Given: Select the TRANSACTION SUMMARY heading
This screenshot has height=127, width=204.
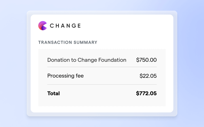Looking at the screenshot, I should [x=68, y=42].
